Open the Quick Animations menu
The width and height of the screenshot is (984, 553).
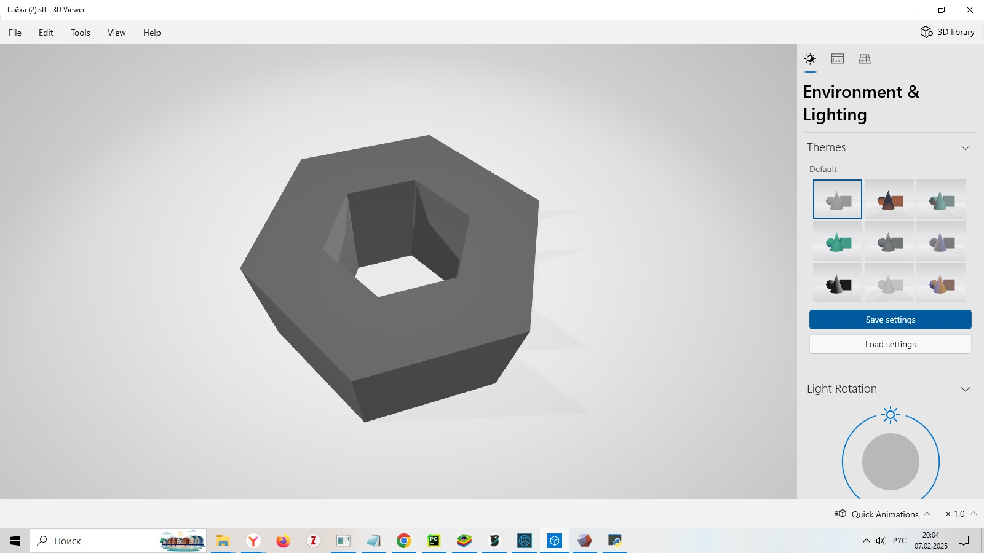tap(883, 514)
